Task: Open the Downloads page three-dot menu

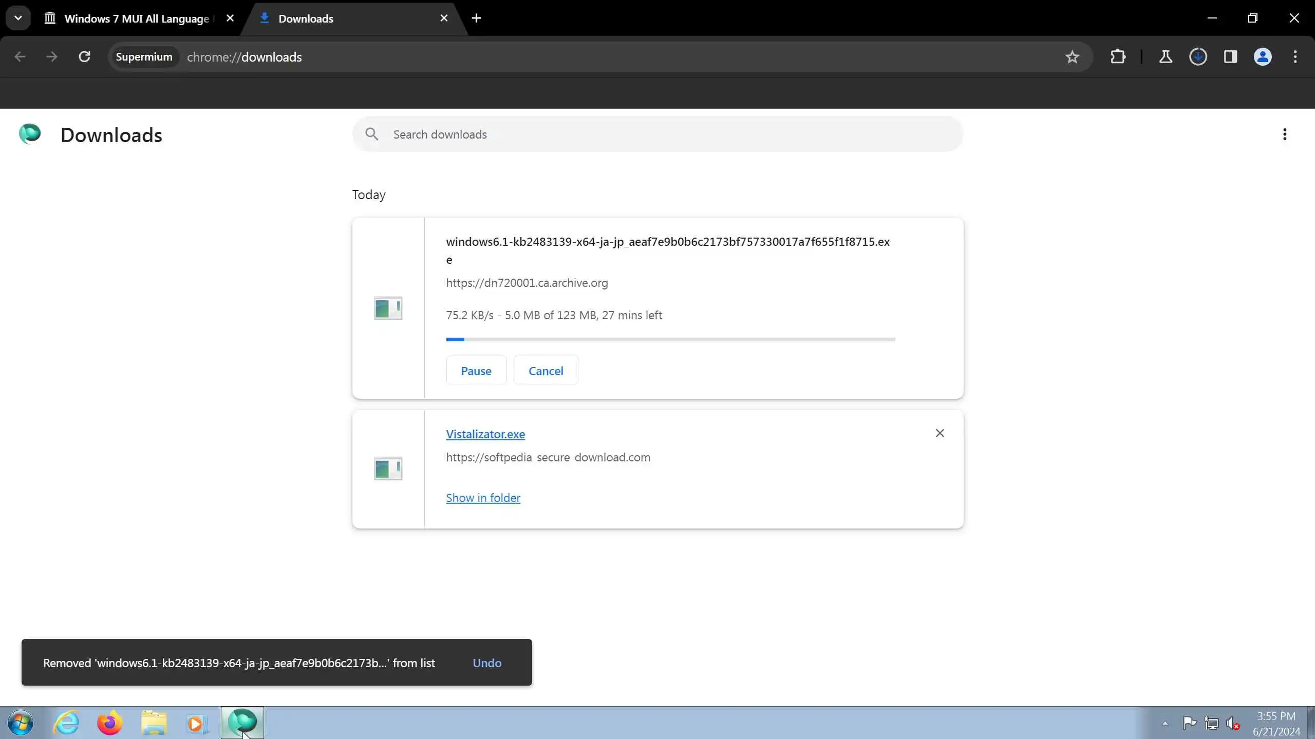Action: pyautogui.click(x=1285, y=134)
